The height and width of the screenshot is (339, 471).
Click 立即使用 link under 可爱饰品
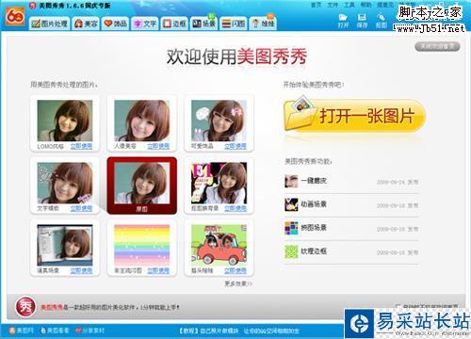(235, 146)
